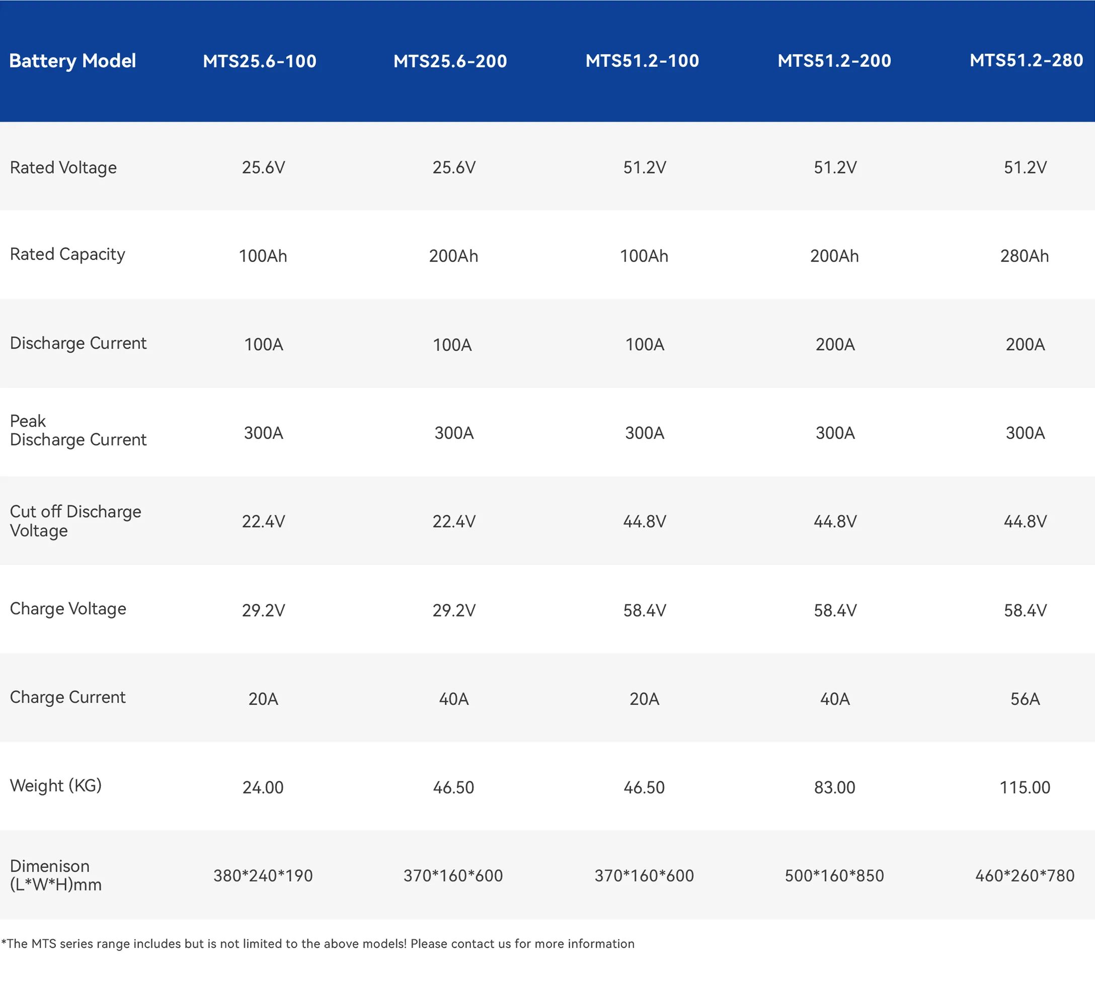1095x997 pixels.
Task: Click the Dimenison (L*W*H)mm row label
Action: coord(55,875)
